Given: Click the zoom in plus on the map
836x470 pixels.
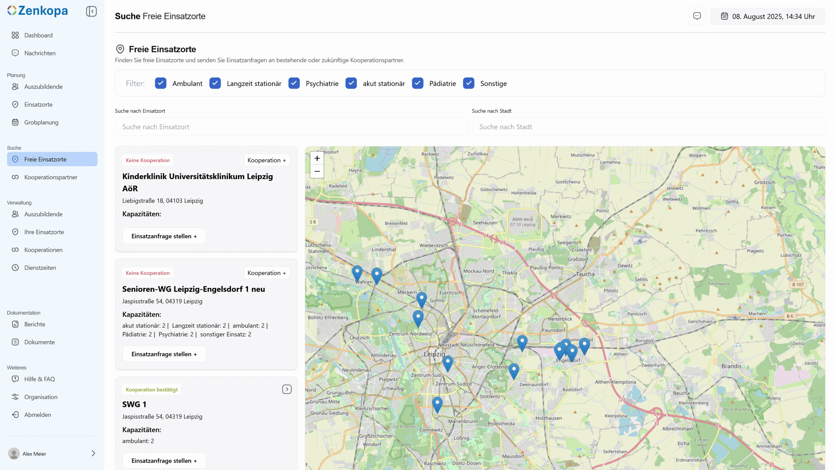Looking at the screenshot, I should tap(317, 159).
